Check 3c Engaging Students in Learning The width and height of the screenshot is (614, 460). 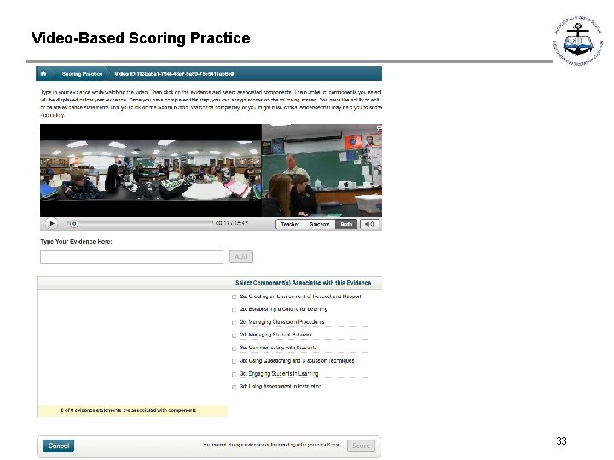coord(235,374)
